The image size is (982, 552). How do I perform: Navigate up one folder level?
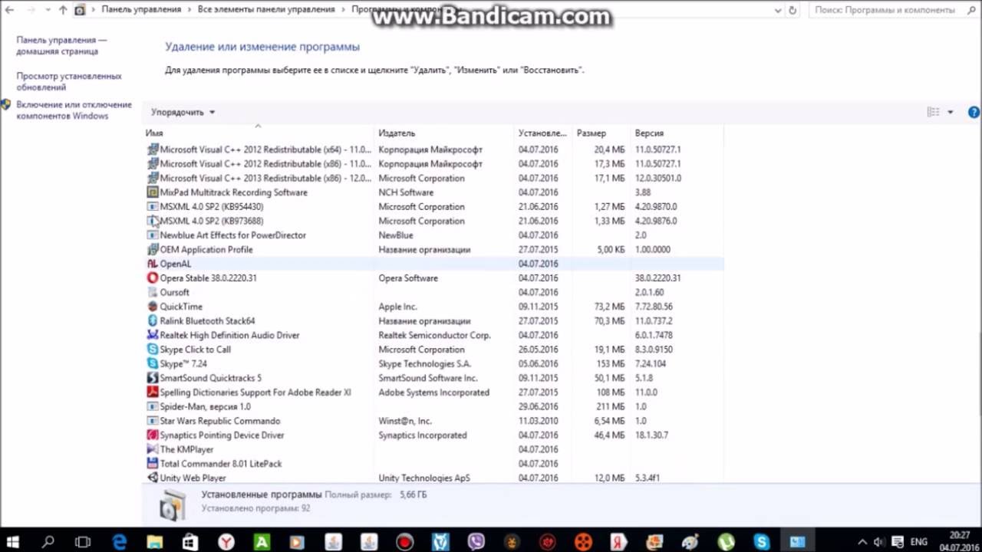63,10
